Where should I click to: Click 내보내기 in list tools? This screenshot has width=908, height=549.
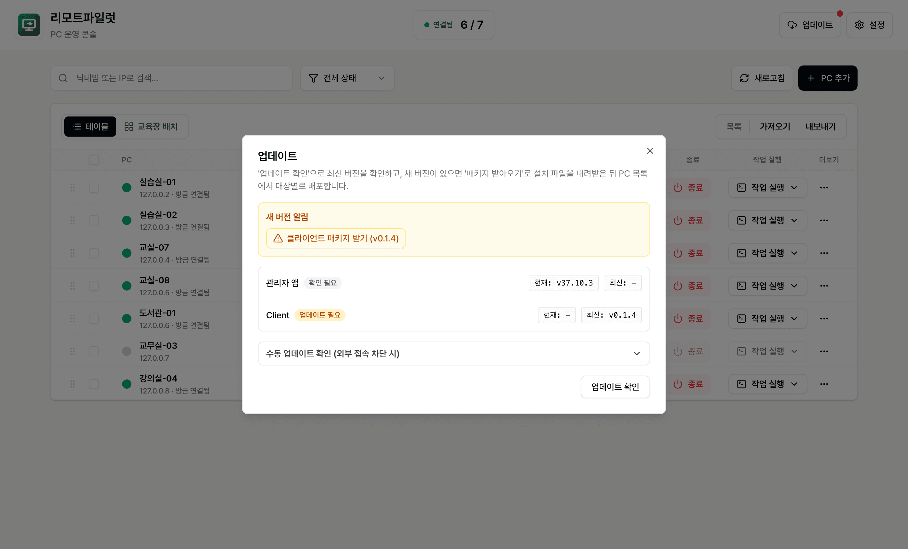tap(821, 127)
